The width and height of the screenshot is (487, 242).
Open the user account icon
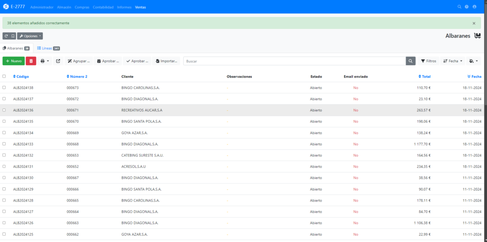474,7
